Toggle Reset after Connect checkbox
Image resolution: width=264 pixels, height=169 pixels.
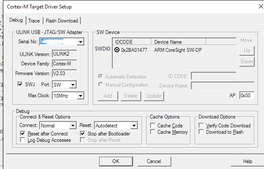[23, 134]
